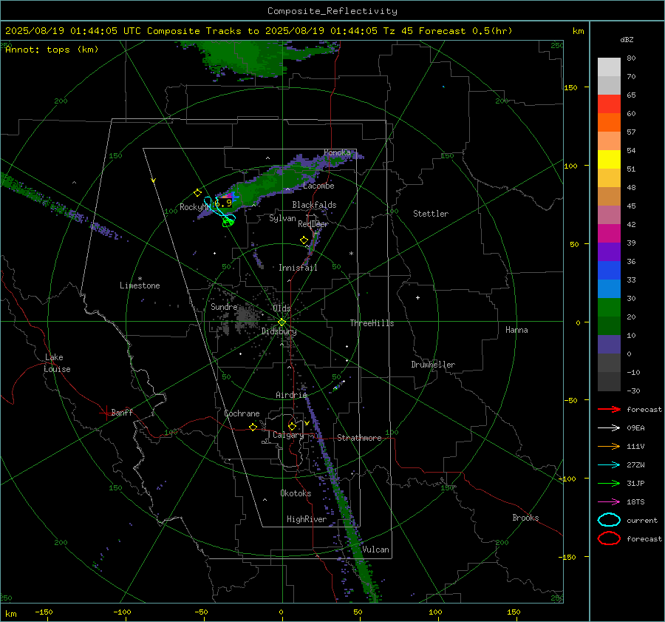Select the ThreeHills label
This screenshot has height=622, width=665.
point(372,323)
